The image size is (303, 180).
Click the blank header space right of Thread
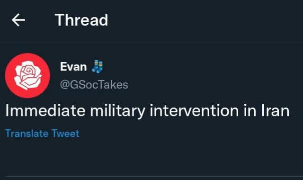coord(205,20)
